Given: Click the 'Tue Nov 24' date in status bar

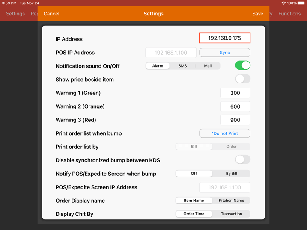Looking at the screenshot, I should click(30, 3).
